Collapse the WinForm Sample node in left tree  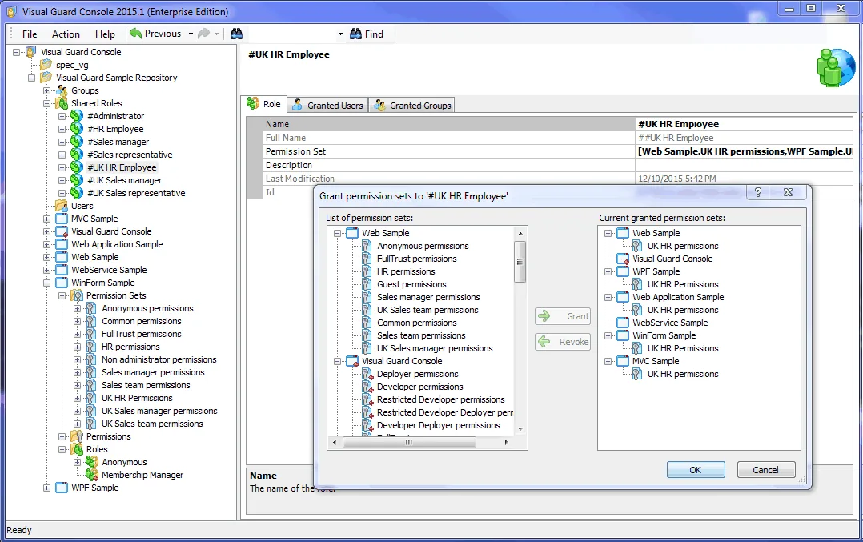pyautogui.click(x=46, y=283)
